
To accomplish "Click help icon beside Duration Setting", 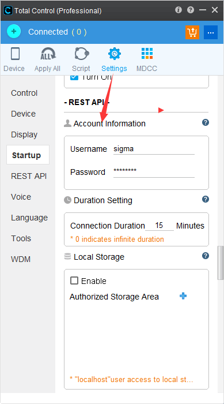I will click(x=205, y=199).
